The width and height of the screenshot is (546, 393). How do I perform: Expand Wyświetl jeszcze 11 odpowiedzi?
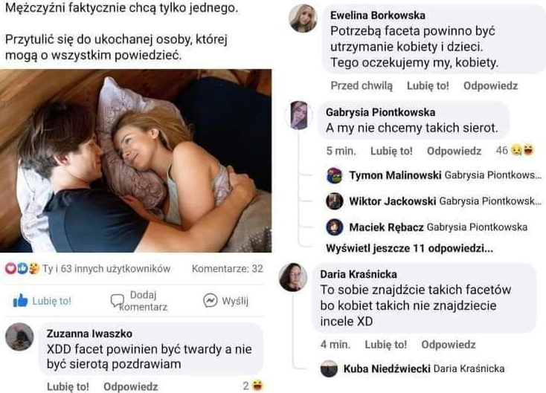[409, 247]
